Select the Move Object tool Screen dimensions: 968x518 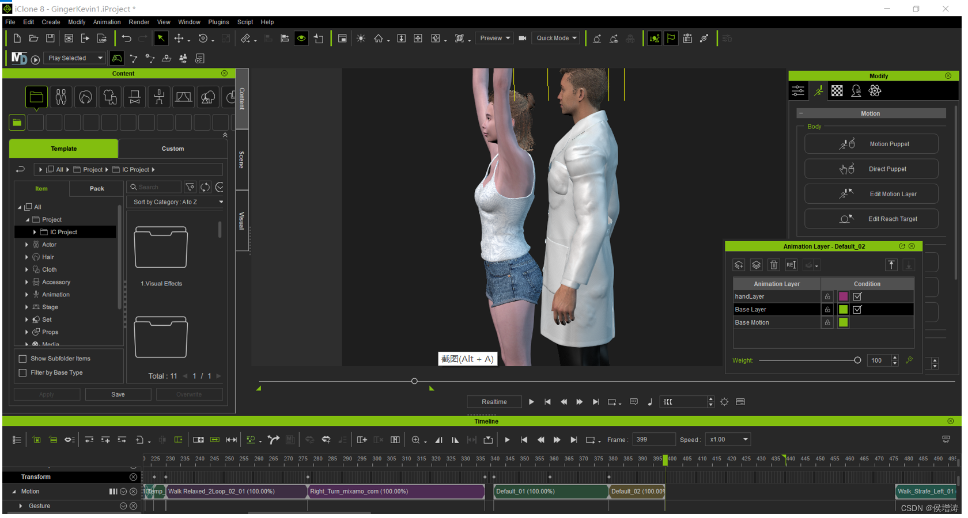point(179,39)
